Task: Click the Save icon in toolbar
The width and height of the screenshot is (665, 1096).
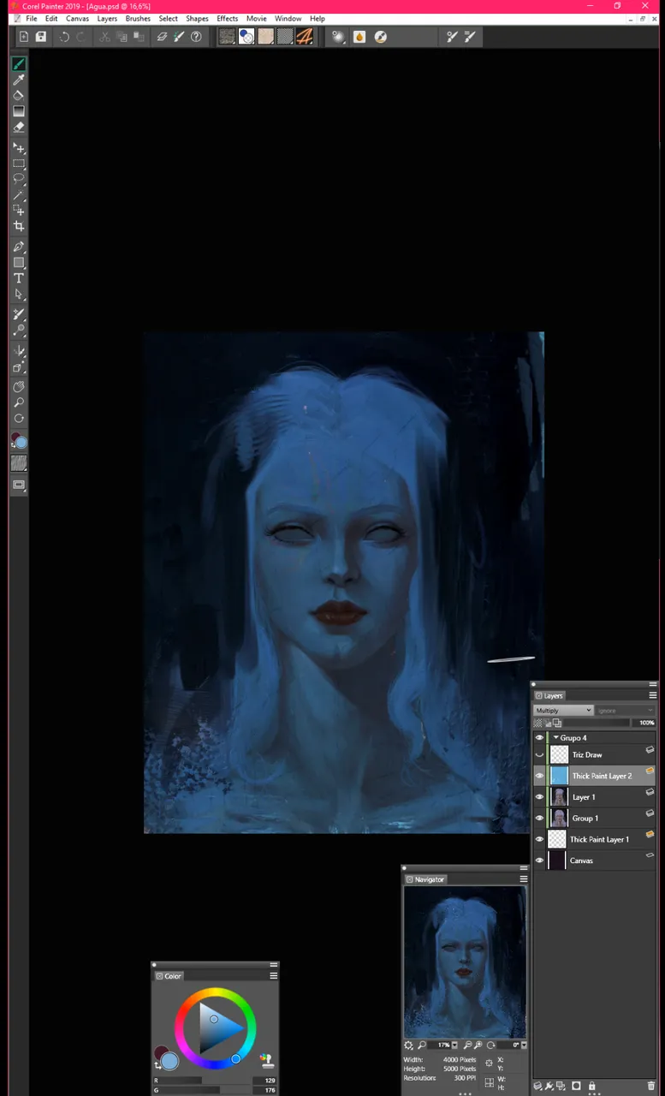Action: (x=40, y=37)
